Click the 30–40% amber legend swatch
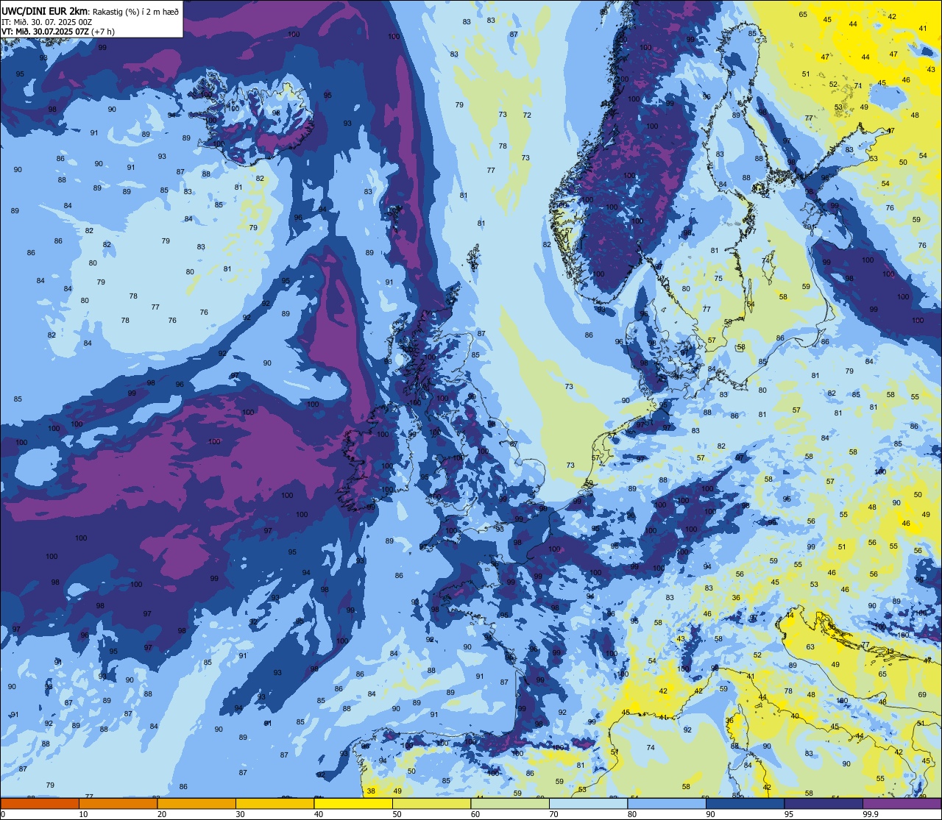Image resolution: width=942 pixels, height=820 pixels. coord(275,803)
